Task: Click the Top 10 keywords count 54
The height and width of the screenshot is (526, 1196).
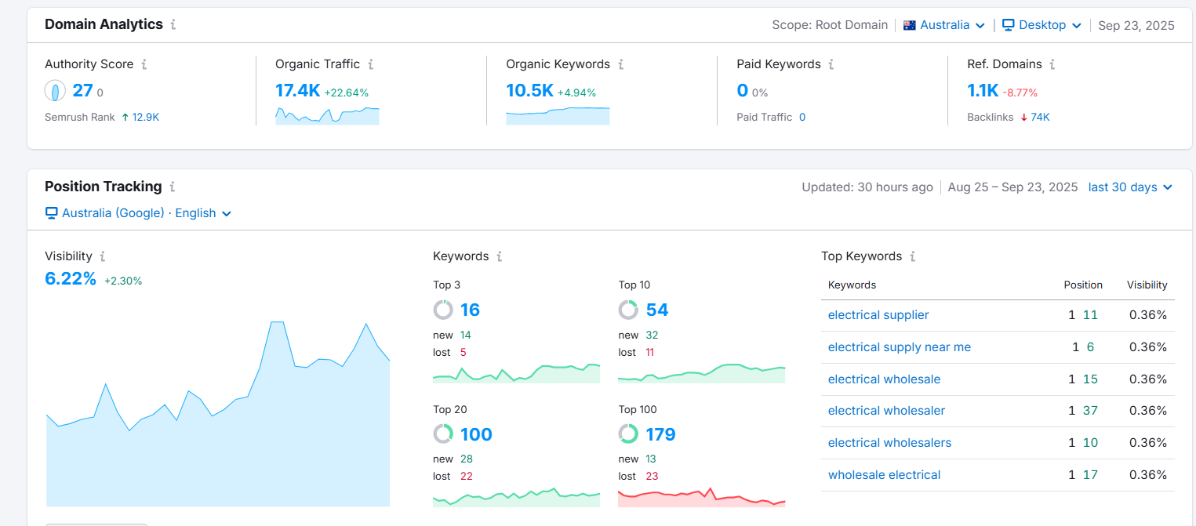Action: pos(656,310)
